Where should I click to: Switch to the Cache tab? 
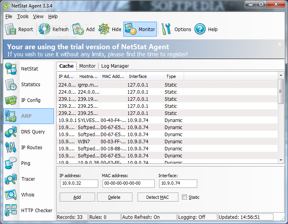(66, 66)
